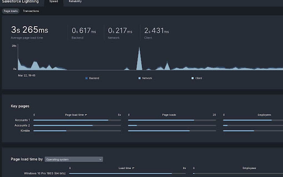Select the Page loads pill
This screenshot has height=177, width=283.
(x=11, y=11)
